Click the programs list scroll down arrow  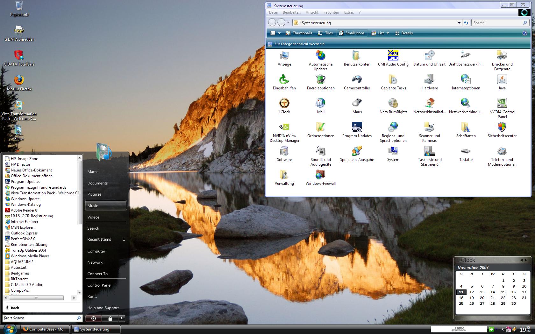[x=80, y=292]
